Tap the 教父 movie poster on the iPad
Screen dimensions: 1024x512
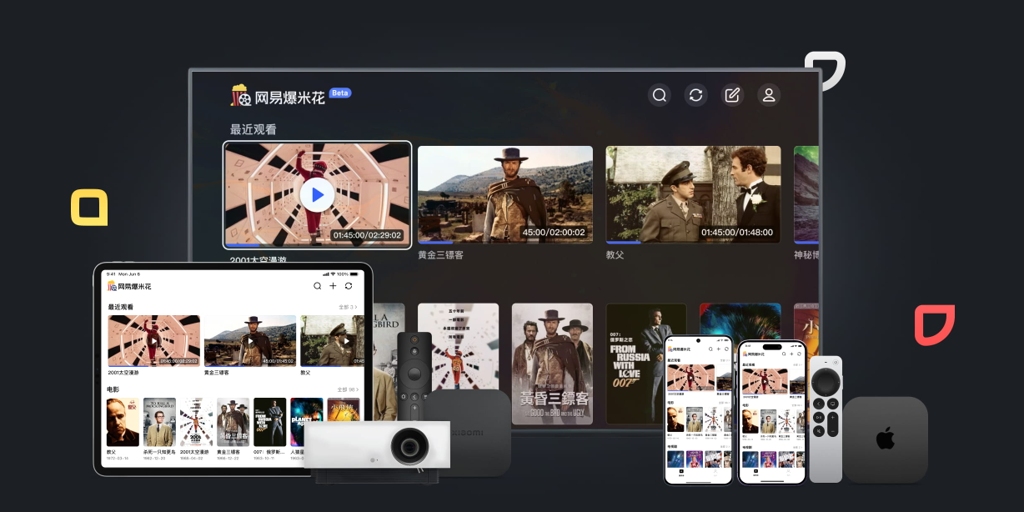tap(123, 422)
